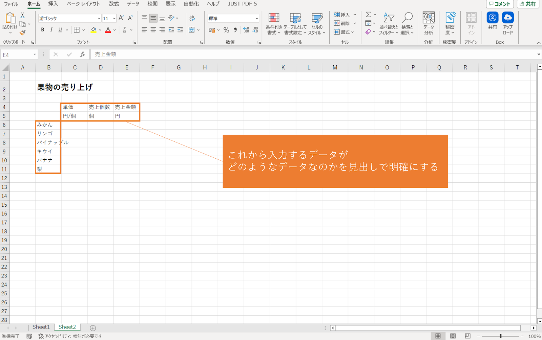Open the font color dropdown arrow

114,30
